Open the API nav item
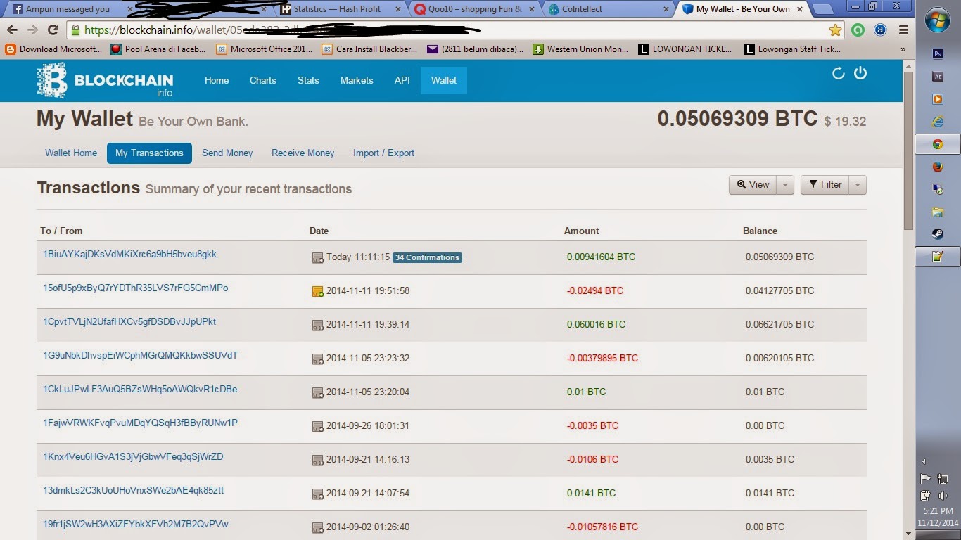Image resolution: width=961 pixels, height=540 pixels. tap(402, 80)
